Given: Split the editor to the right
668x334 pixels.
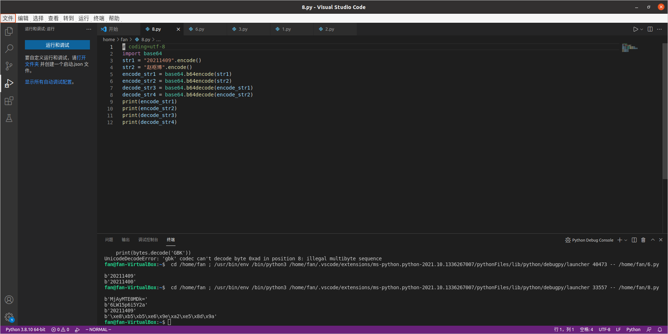Looking at the screenshot, I should (x=650, y=29).
